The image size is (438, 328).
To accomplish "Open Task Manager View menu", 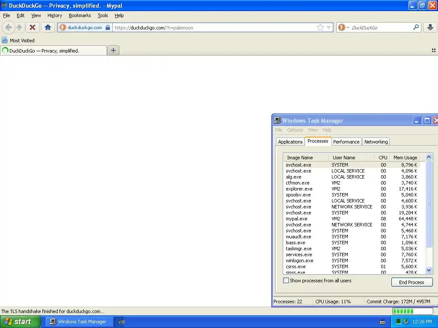I will point(313,130).
